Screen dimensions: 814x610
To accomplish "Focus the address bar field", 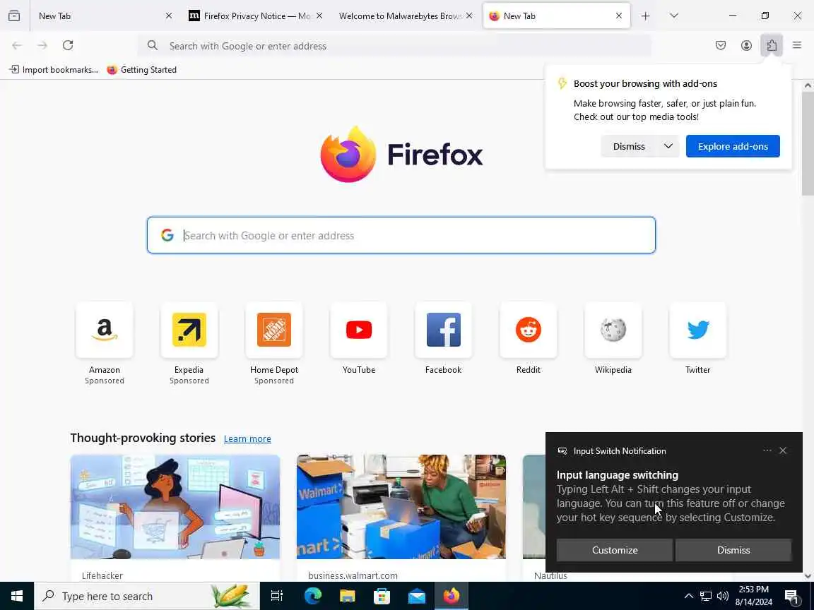I will click(x=394, y=46).
